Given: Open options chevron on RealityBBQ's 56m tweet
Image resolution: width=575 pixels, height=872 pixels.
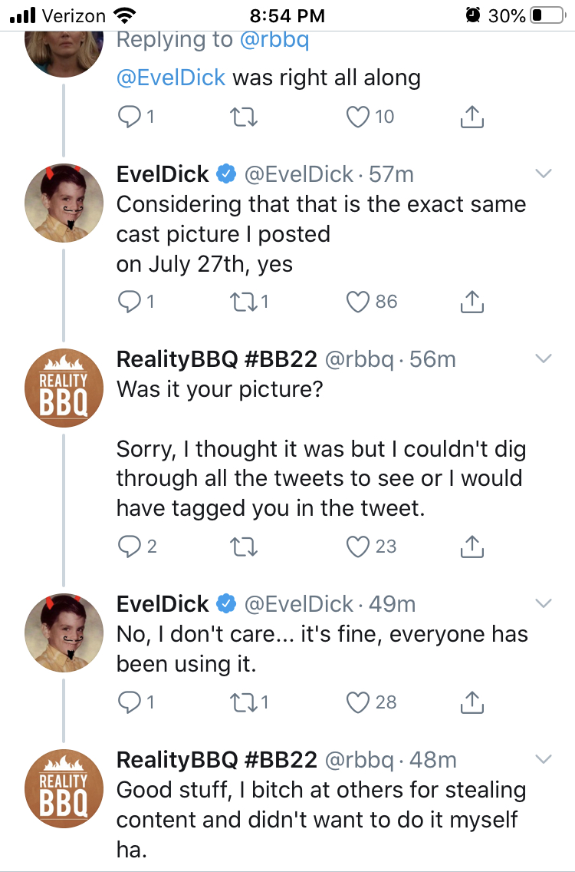Looking at the screenshot, I should (x=544, y=358).
